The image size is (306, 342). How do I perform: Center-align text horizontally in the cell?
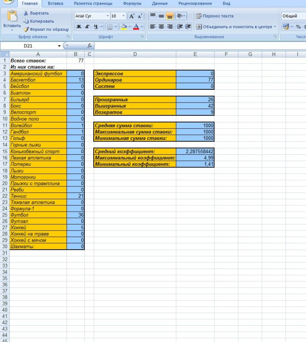click(x=161, y=27)
